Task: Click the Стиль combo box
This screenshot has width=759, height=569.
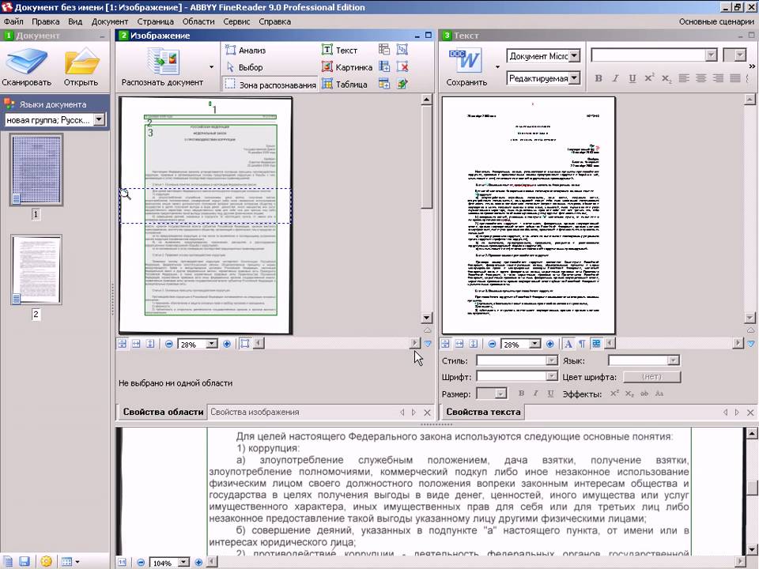Action: [517, 360]
